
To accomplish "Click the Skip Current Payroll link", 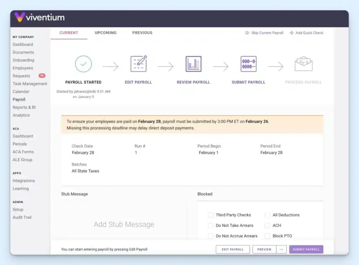I will click(267, 33).
